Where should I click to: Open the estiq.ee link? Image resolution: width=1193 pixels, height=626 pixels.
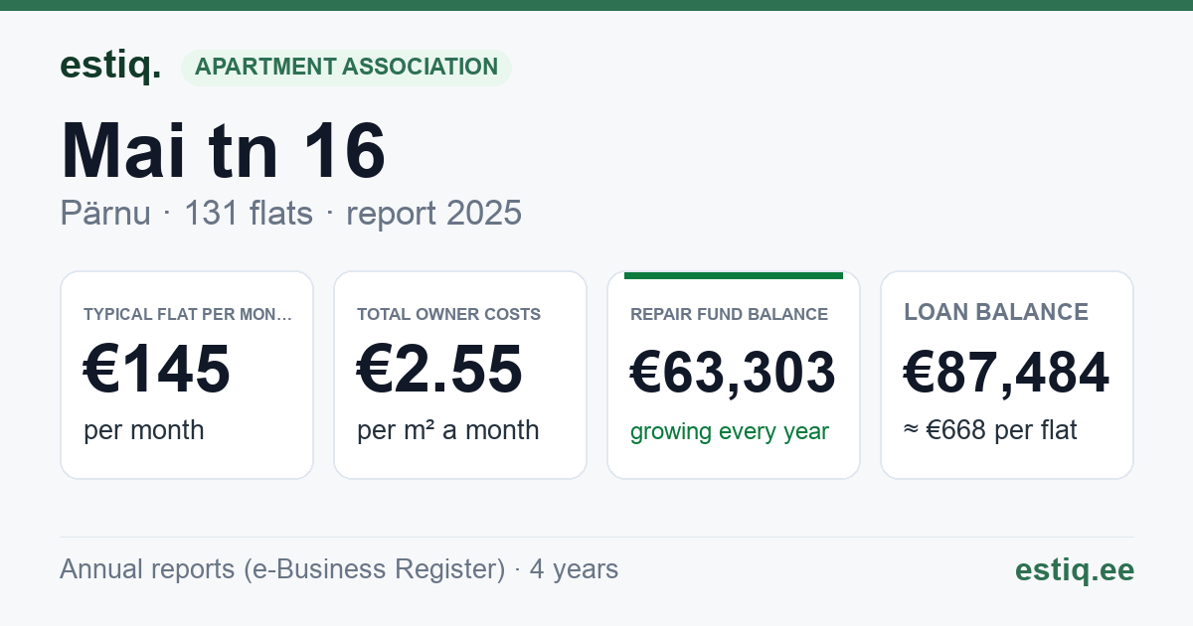[x=1074, y=570]
